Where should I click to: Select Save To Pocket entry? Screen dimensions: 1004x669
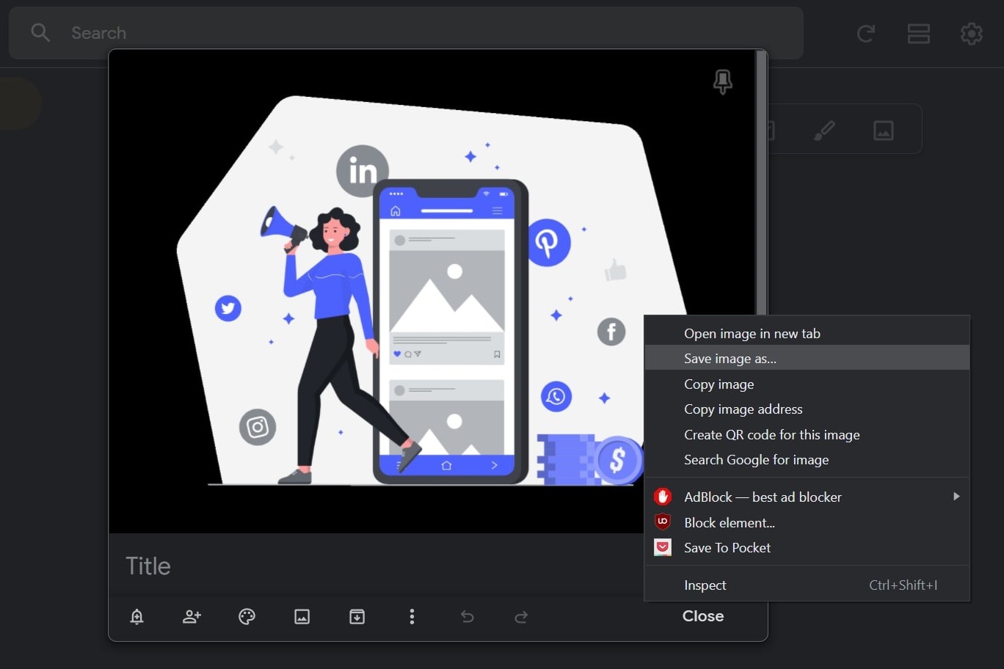pos(807,548)
